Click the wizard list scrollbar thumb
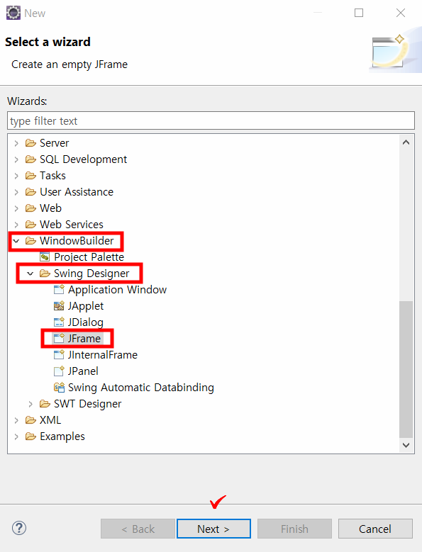This screenshot has height=552, width=422. (x=406, y=369)
